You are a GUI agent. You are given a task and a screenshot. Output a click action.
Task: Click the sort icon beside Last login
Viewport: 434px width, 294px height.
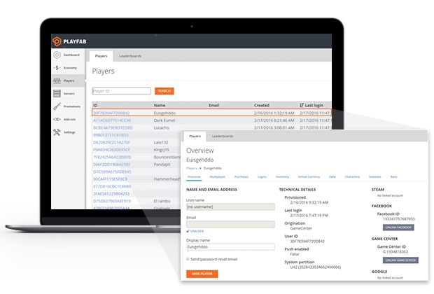click(x=302, y=105)
